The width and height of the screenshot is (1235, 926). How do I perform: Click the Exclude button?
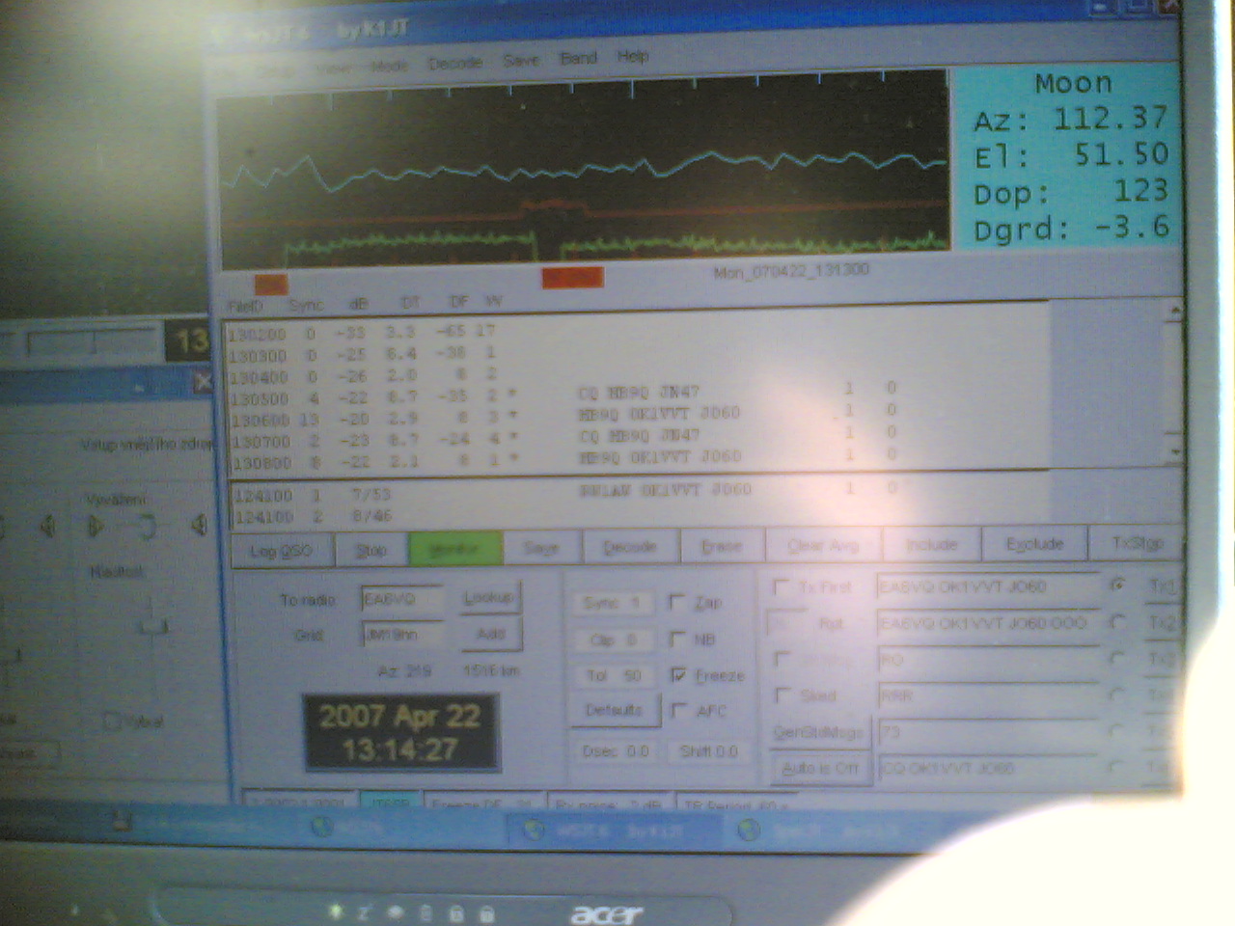(x=1034, y=544)
